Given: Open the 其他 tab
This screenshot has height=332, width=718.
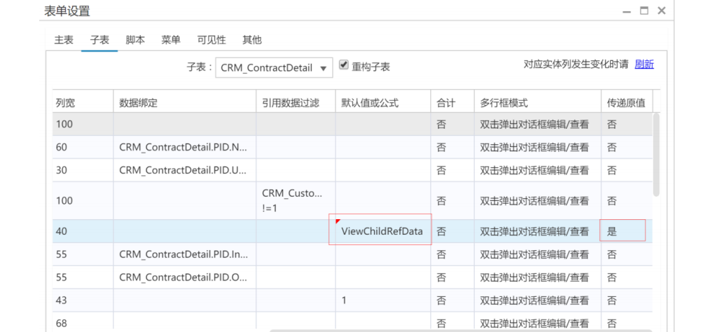Looking at the screenshot, I should tap(251, 40).
